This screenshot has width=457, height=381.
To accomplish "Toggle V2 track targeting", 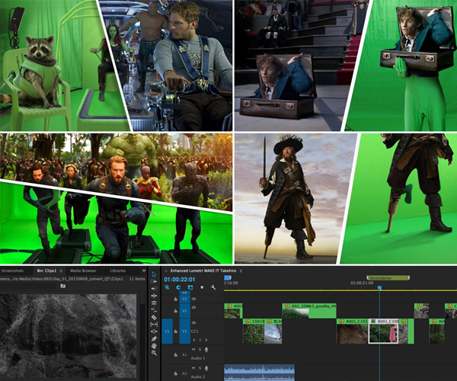I will [x=185, y=311].
